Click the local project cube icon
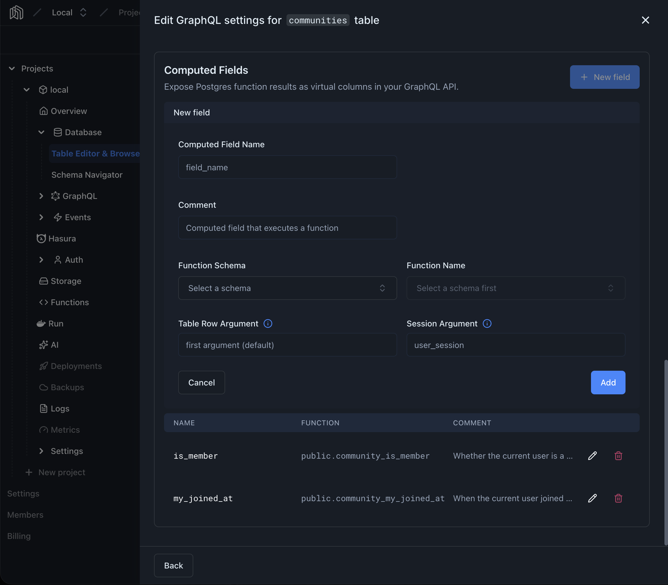This screenshot has height=585, width=668. point(43,90)
